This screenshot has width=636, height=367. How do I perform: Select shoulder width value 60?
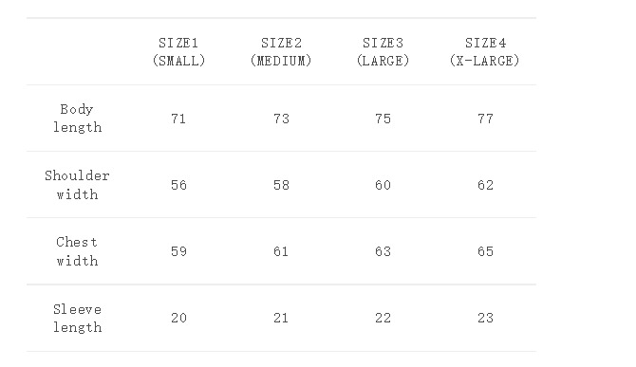tap(383, 185)
